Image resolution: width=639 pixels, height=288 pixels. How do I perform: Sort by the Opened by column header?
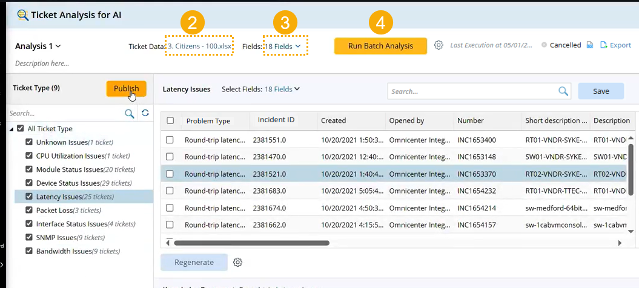click(406, 120)
